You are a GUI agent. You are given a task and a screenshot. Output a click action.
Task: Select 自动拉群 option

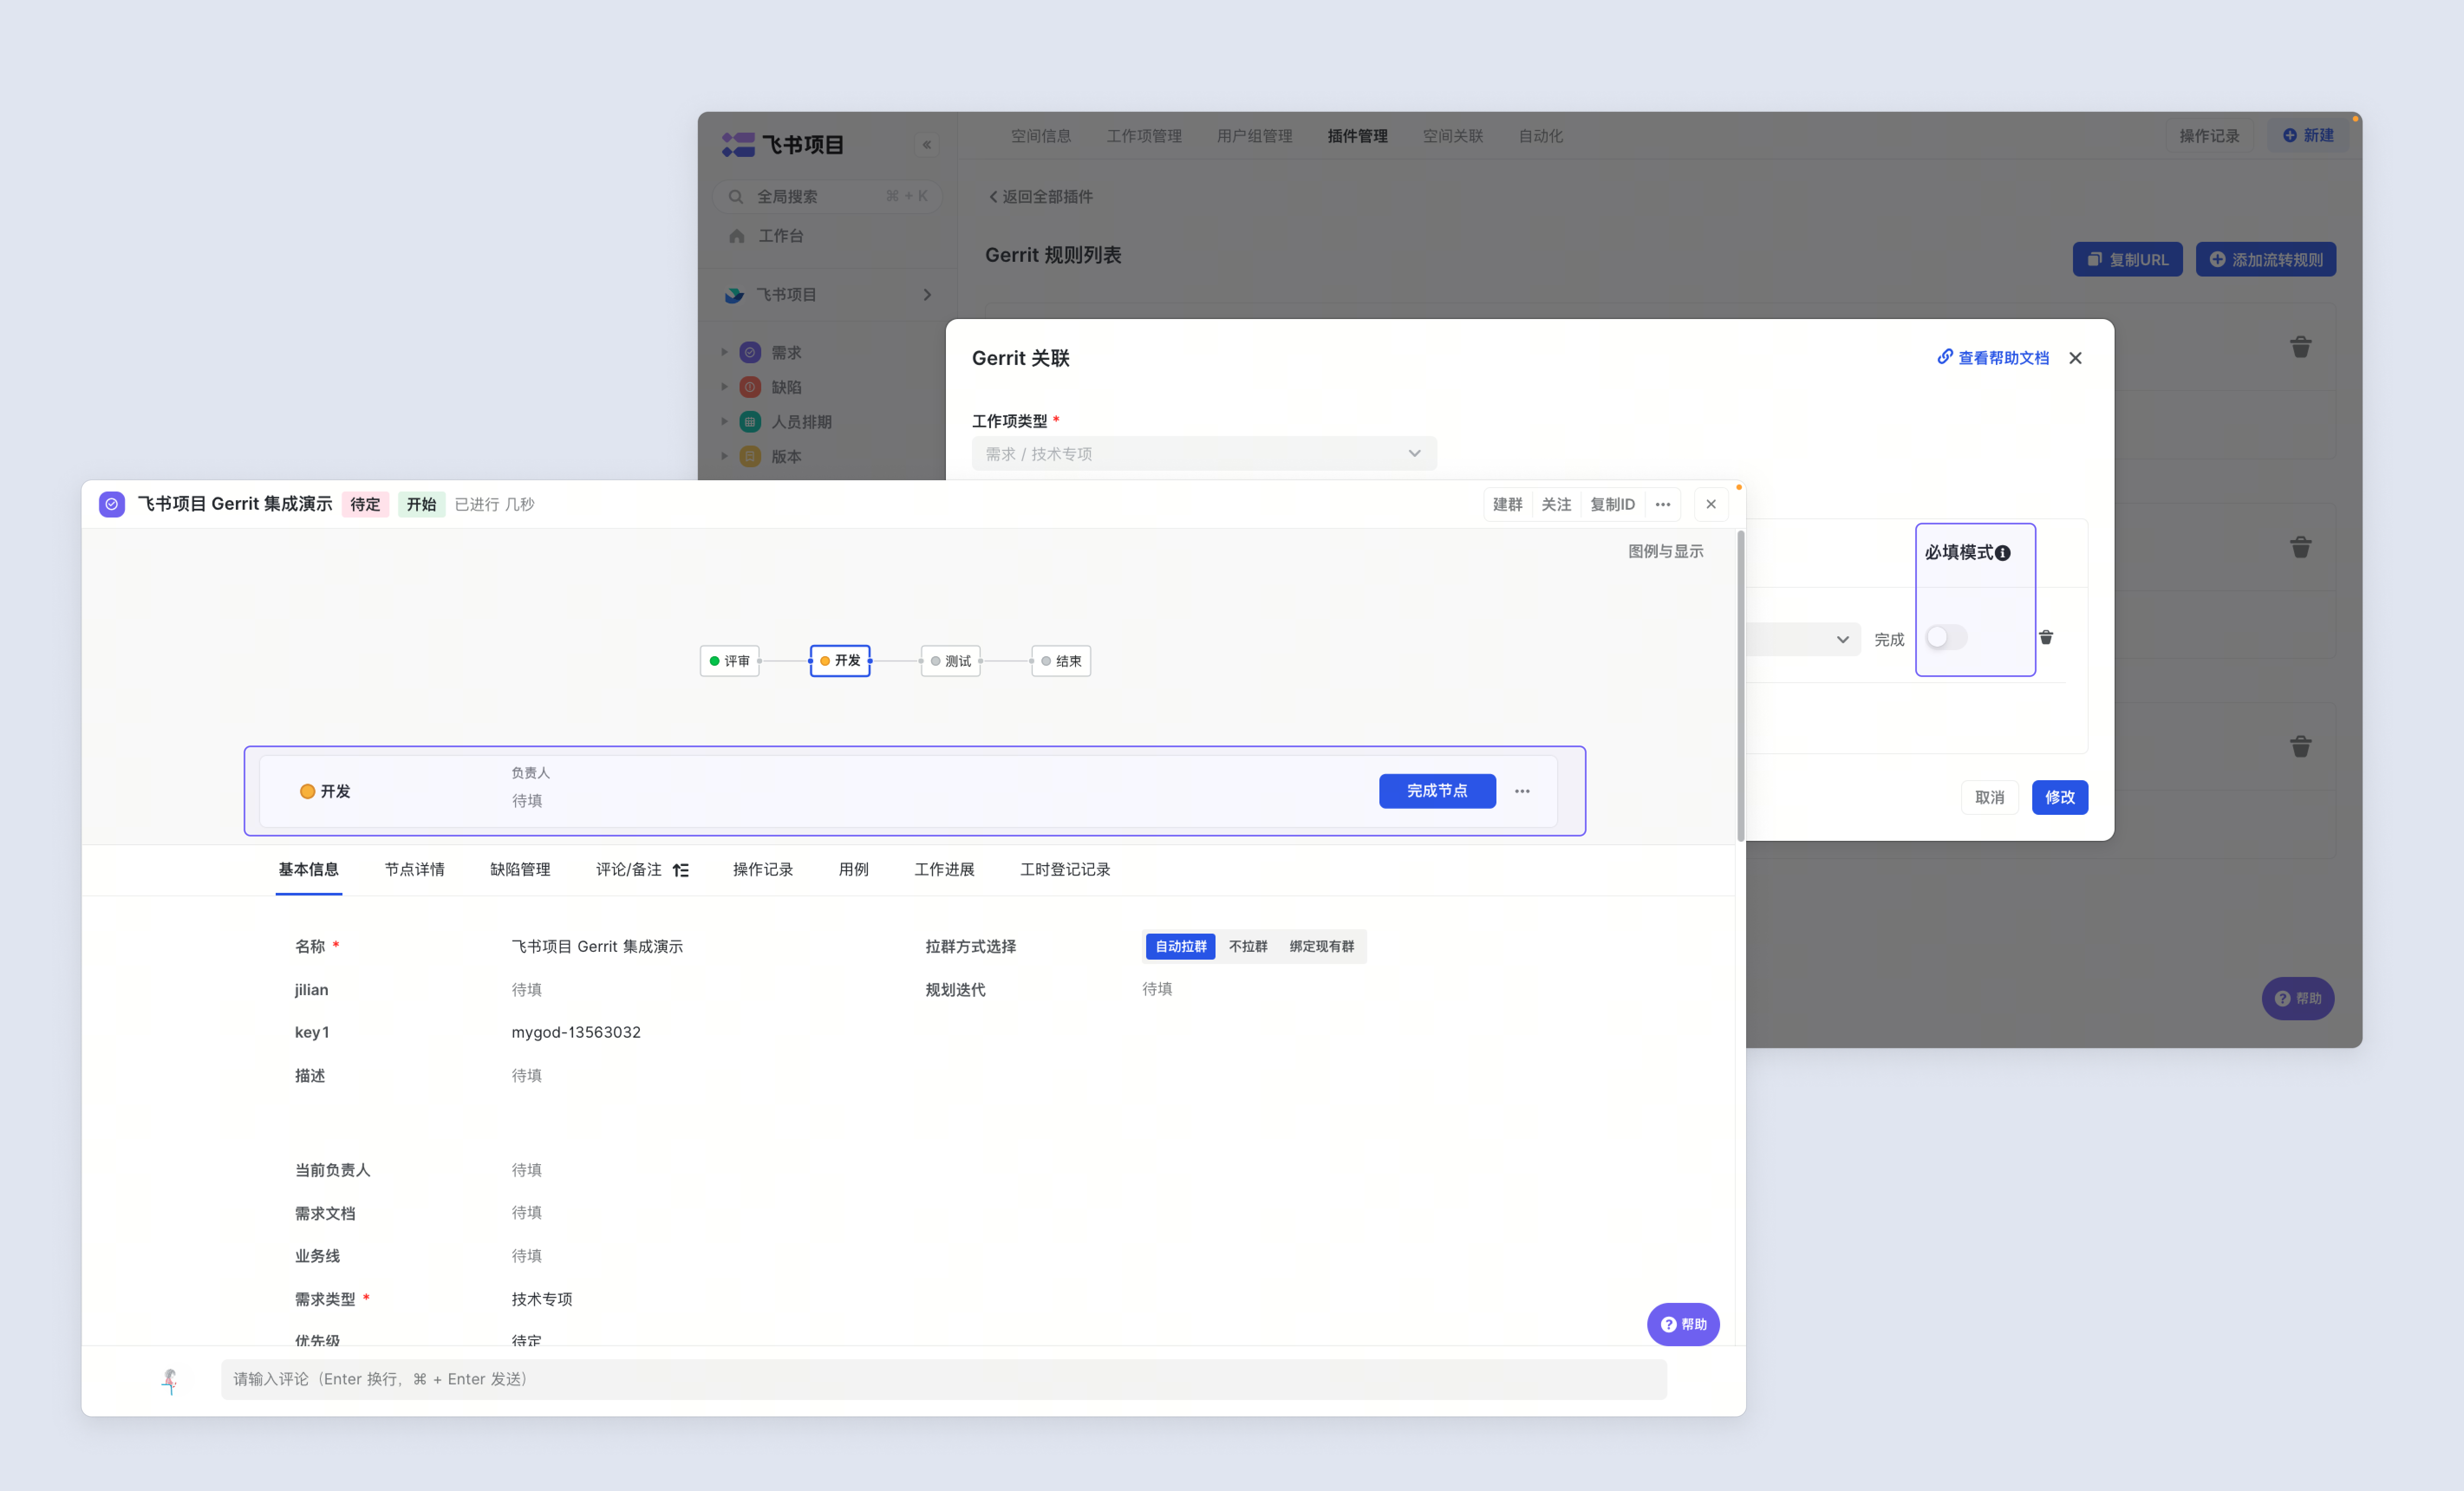(x=1181, y=946)
